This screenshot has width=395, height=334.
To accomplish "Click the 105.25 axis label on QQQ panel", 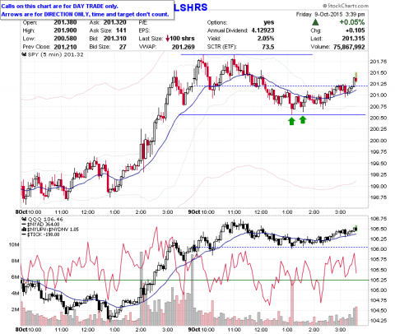I will click(379, 280).
